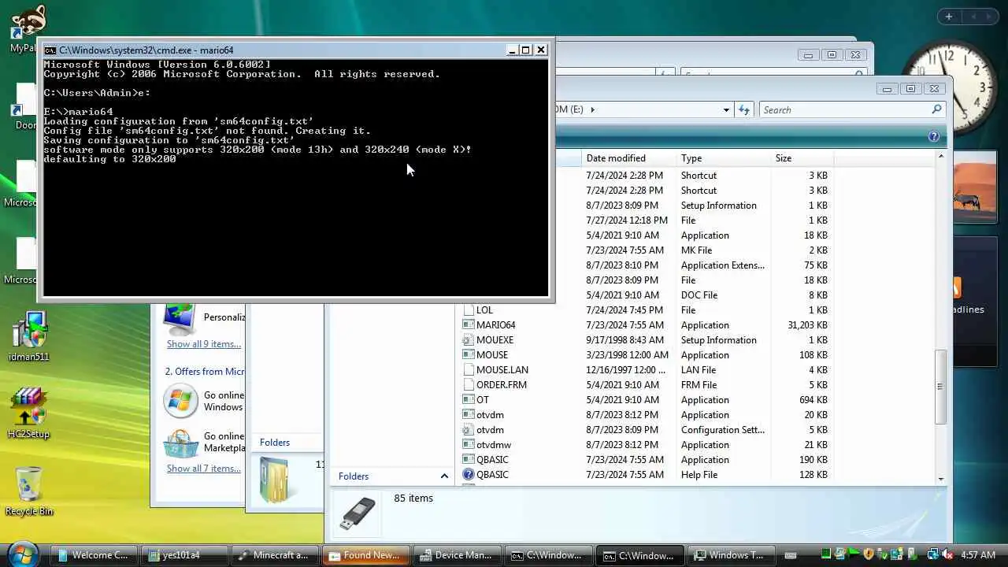Click the taskbar clock showing 4:57 AM
This screenshot has height=567, width=1008.
coord(977,555)
